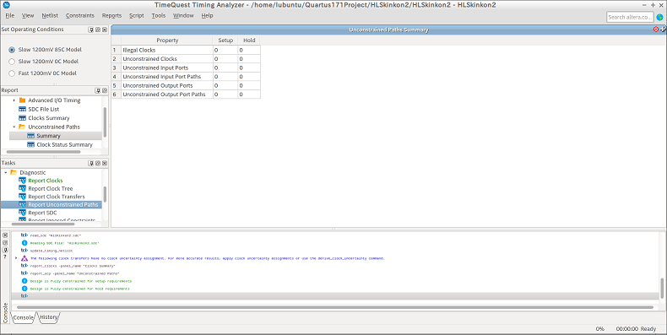Float the console panel using its side icon
This screenshot has width=667, height=335.
coord(5,242)
